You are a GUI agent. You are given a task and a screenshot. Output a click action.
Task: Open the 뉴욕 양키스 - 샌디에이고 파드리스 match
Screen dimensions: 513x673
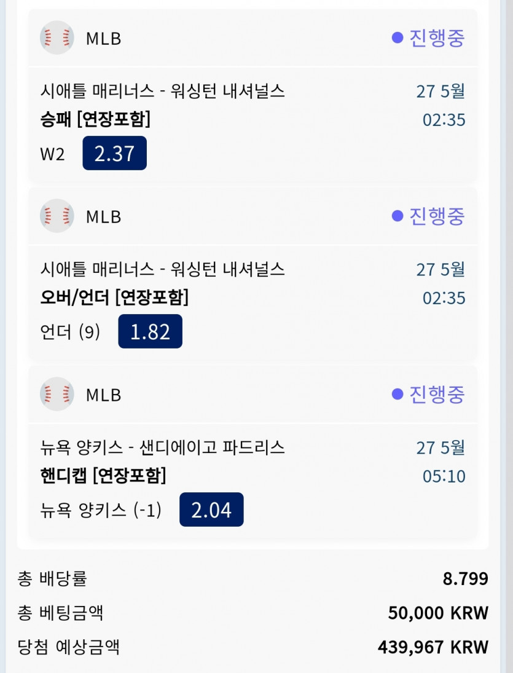tap(162, 447)
